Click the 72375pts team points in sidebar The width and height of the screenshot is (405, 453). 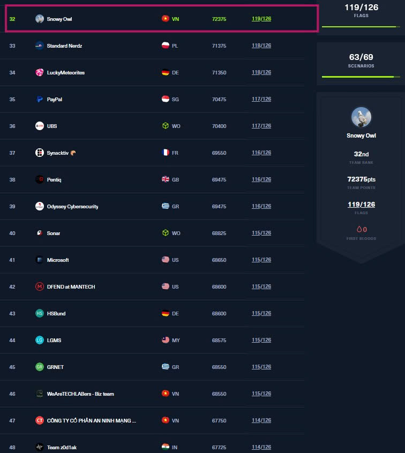click(x=362, y=179)
